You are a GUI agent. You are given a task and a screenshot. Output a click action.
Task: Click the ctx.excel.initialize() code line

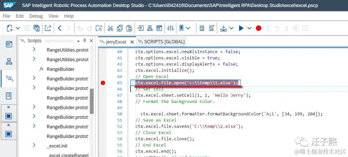pyautogui.click(x=165, y=70)
